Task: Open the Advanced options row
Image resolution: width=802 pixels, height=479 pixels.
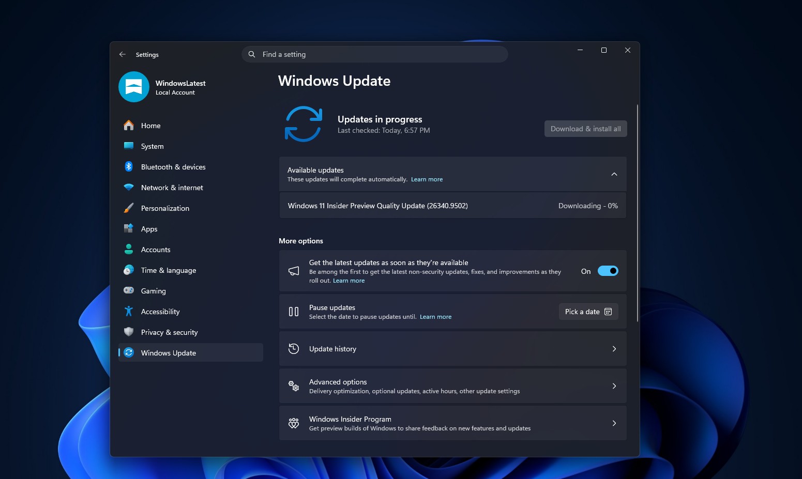Action: click(x=453, y=386)
